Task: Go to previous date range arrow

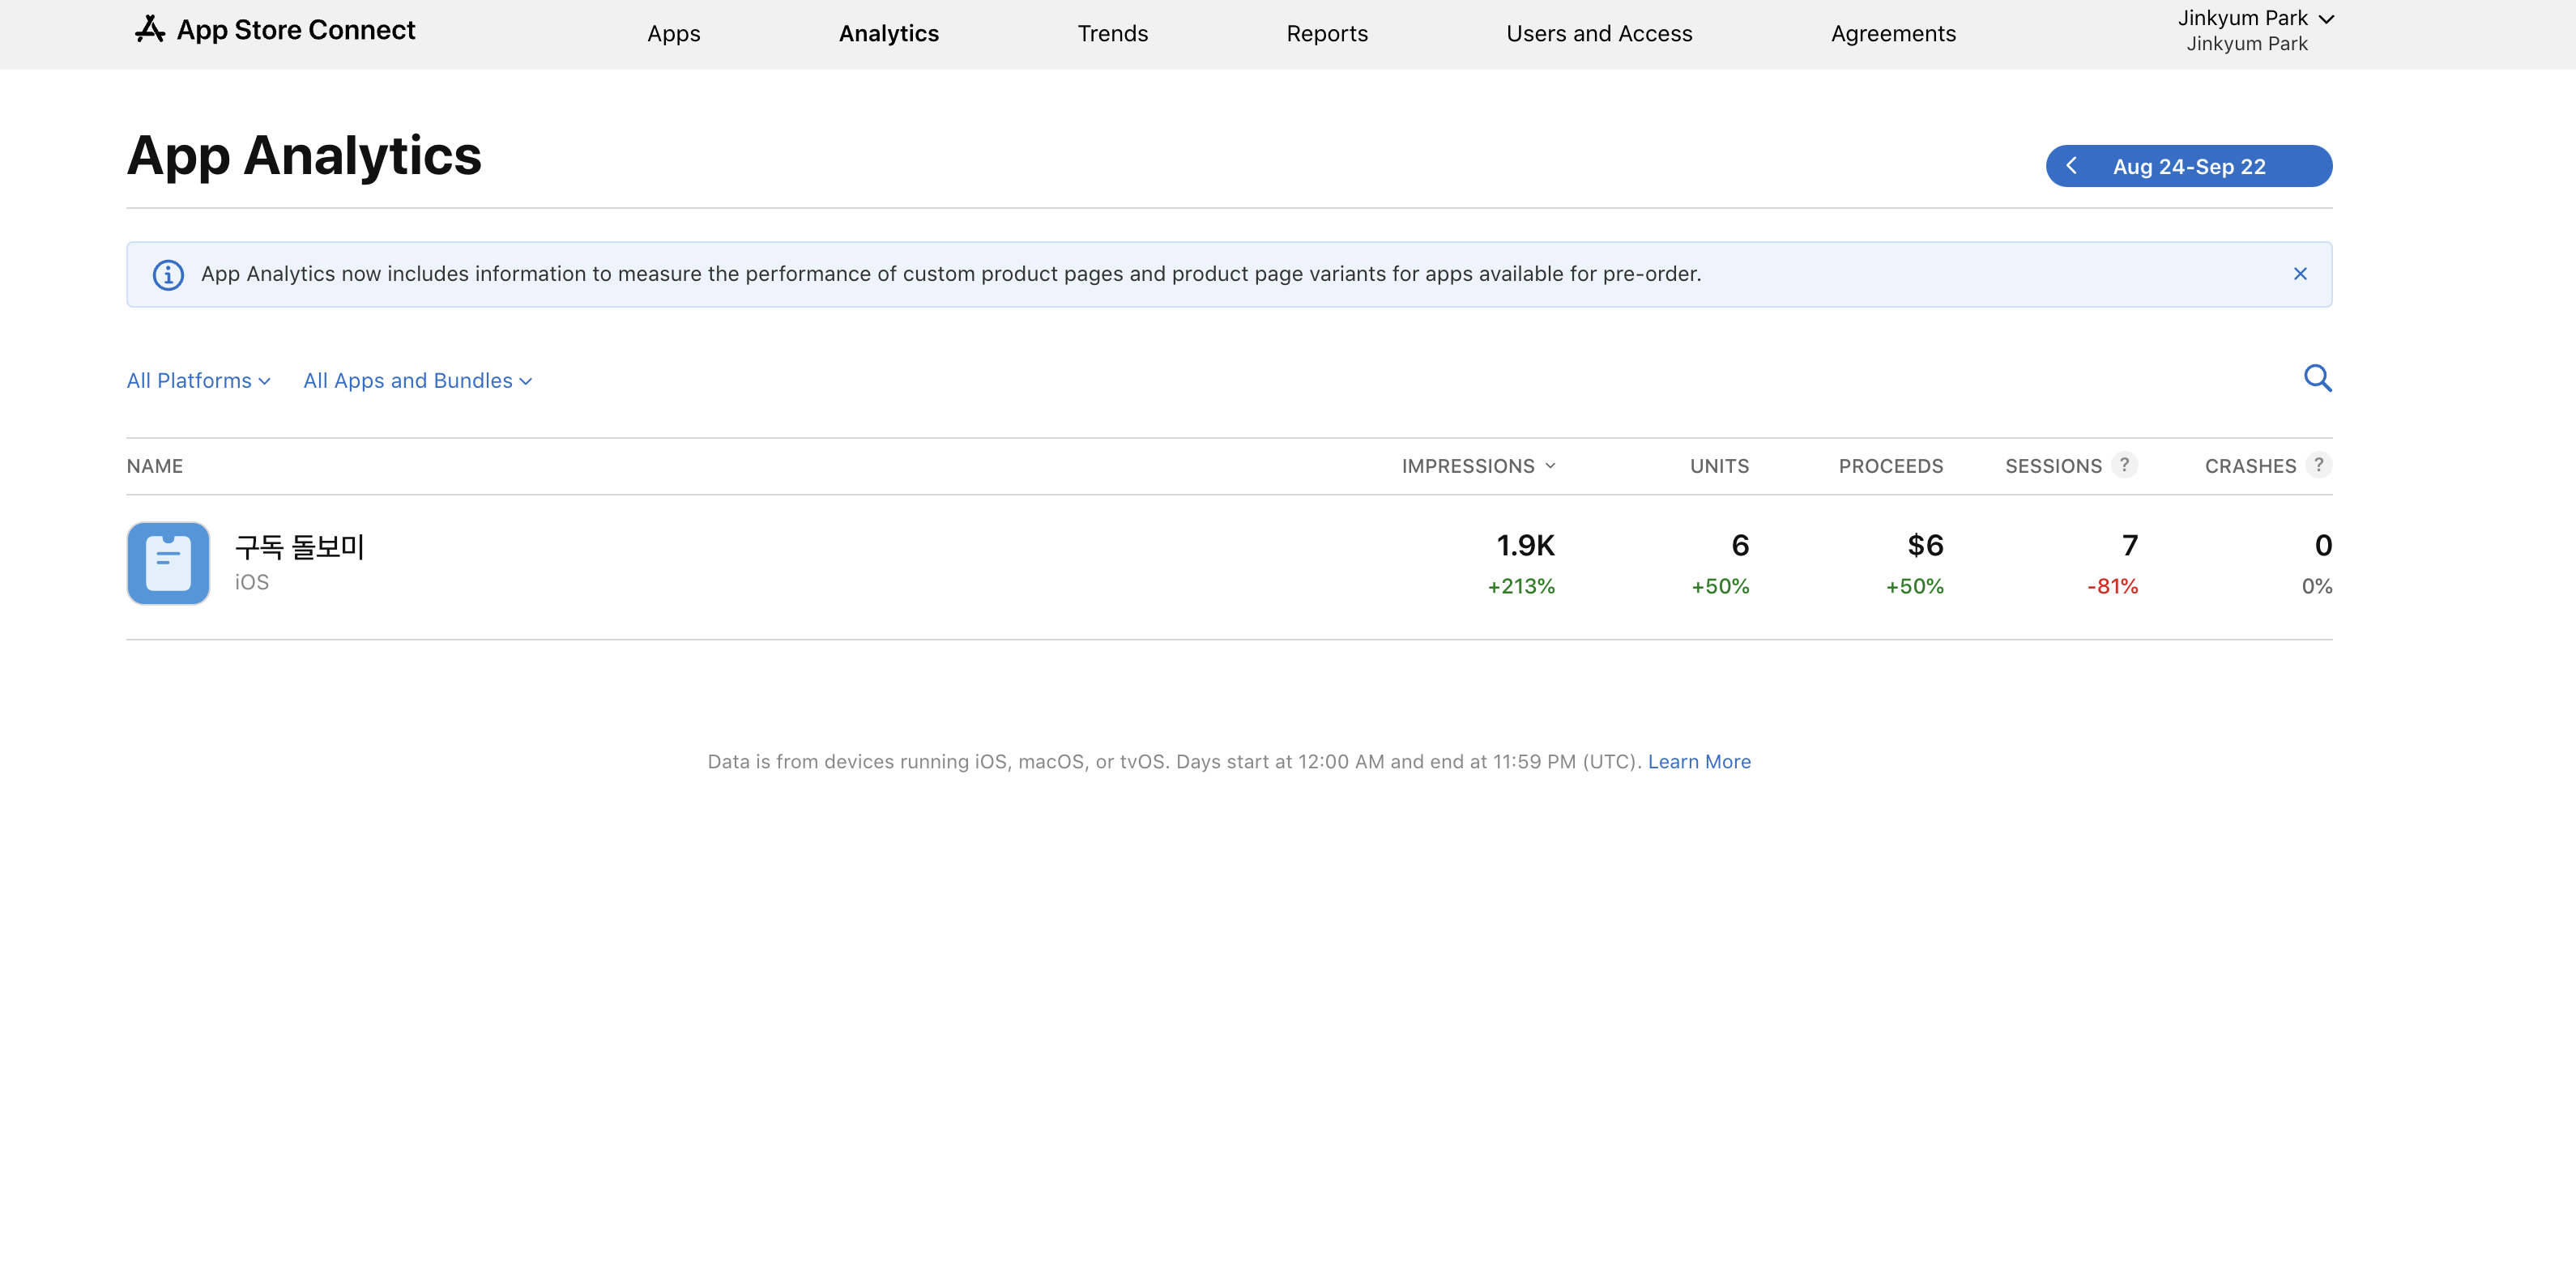Action: coord(2071,166)
